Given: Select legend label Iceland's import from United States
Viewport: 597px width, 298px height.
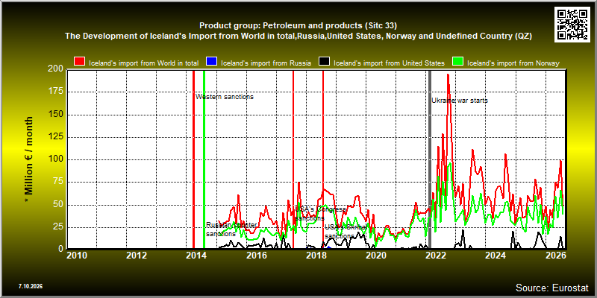Looking at the screenshot, I should 389,63.
